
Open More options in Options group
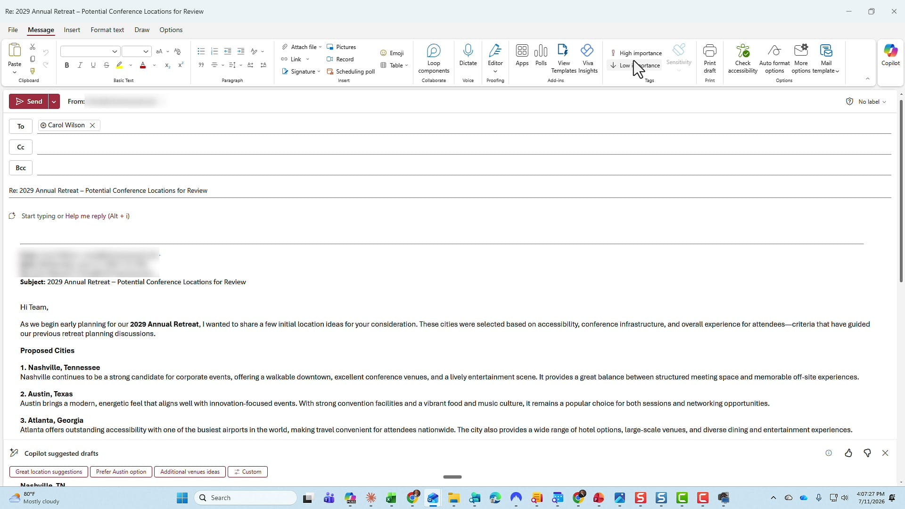coord(801,59)
